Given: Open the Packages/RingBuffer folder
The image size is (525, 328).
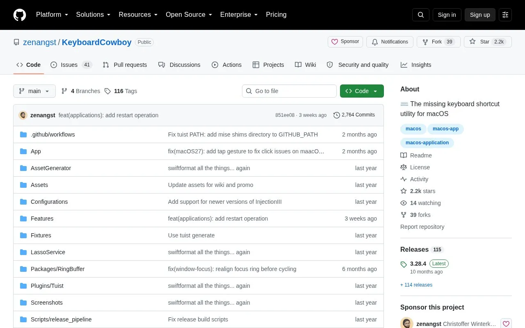Looking at the screenshot, I should click(57, 269).
